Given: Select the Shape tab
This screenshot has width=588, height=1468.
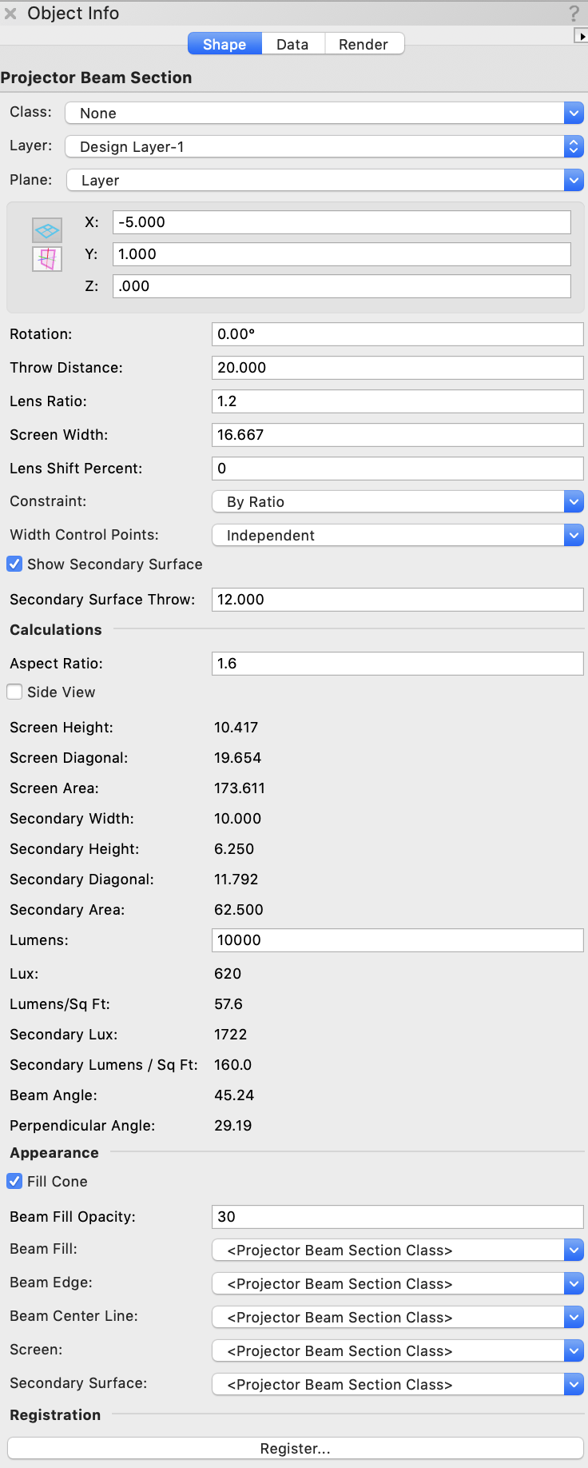Looking at the screenshot, I should pyautogui.click(x=224, y=45).
